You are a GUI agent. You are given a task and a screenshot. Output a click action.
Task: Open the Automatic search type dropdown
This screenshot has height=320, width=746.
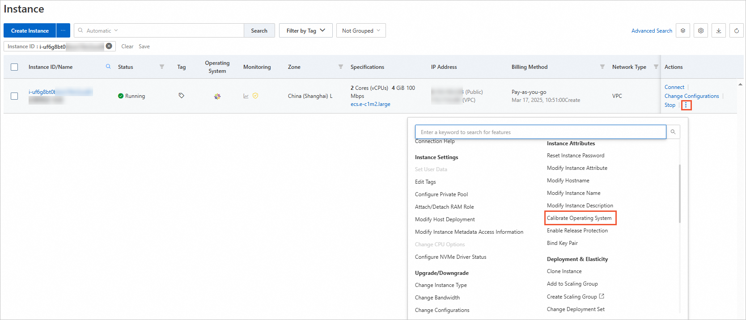coord(102,31)
